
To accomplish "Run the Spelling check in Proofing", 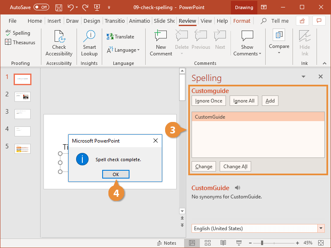I will 18,33.
